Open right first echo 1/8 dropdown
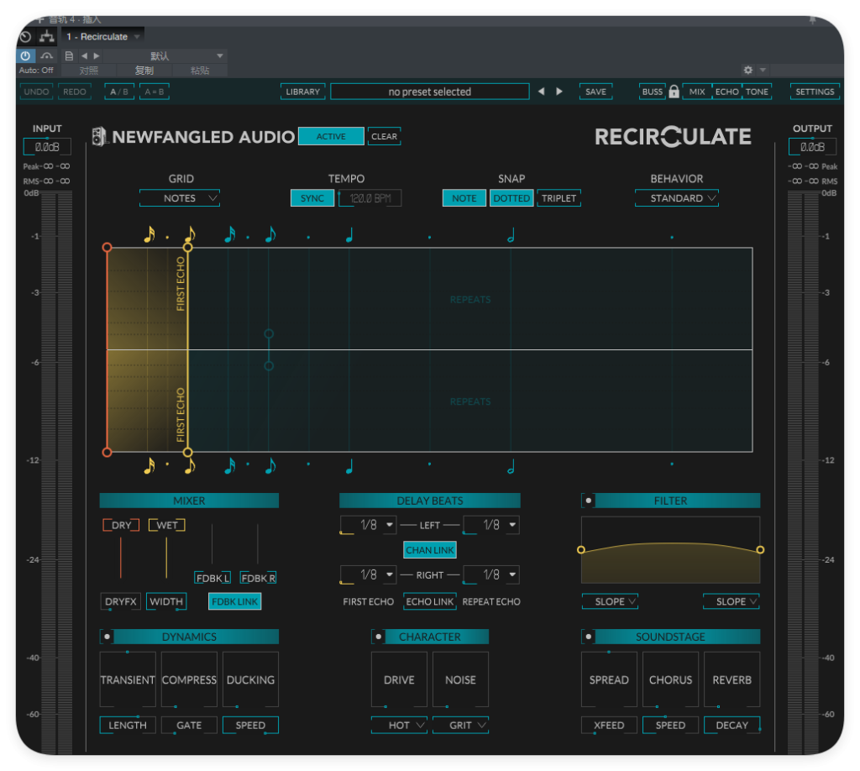The width and height of the screenshot is (860, 771). [369, 574]
